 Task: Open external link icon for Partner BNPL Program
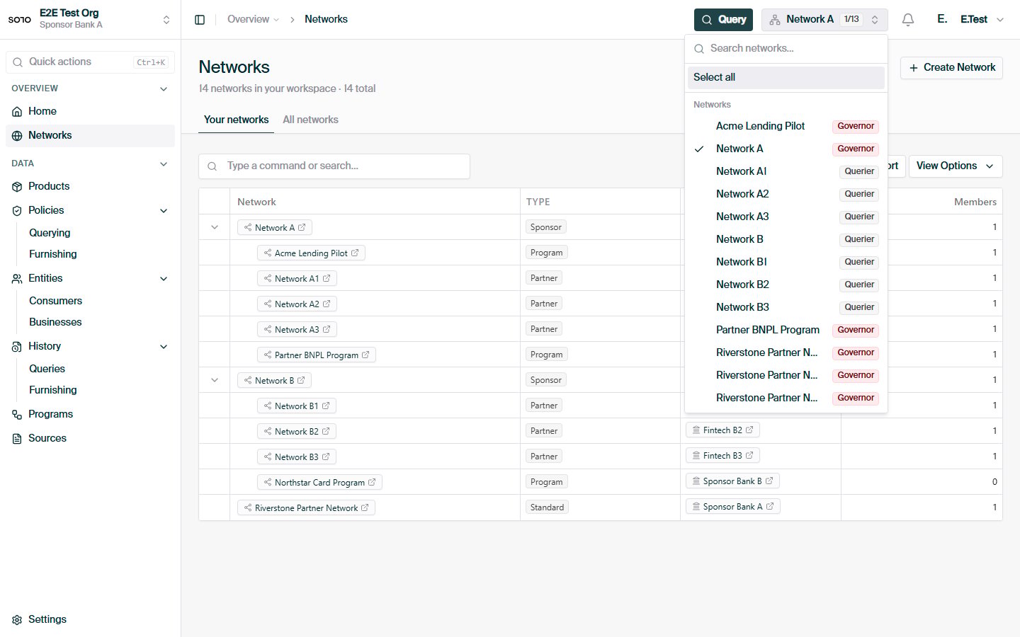click(365, 355)
